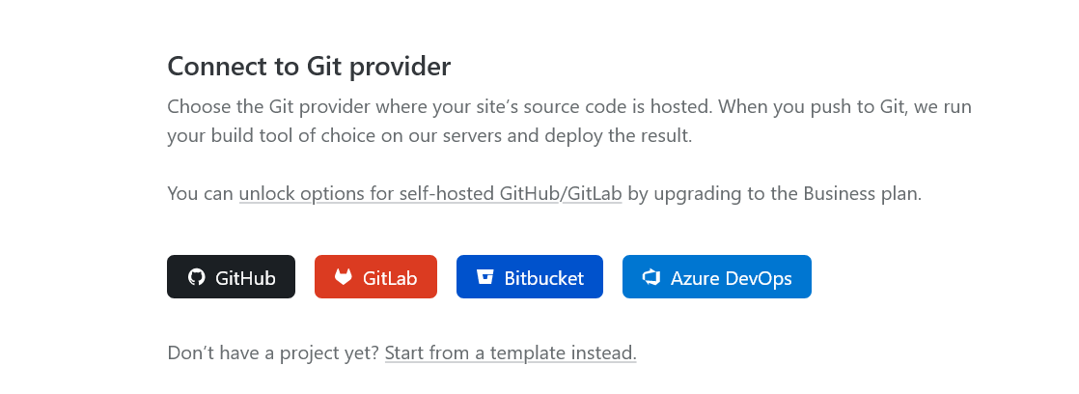Image resolution: width=1079 pixels, height=394 pixels.
Task: Open the GitLab self-hosted link after slash
Action: tap(594, 194)
